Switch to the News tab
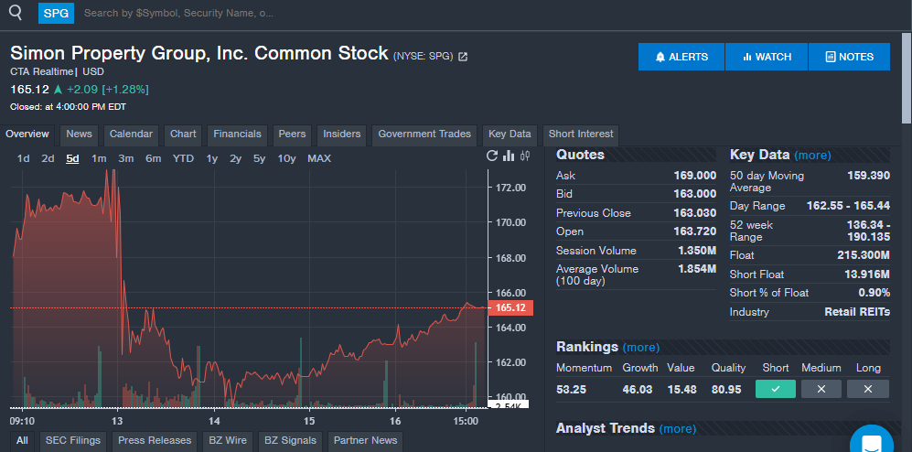 (79, 135)
